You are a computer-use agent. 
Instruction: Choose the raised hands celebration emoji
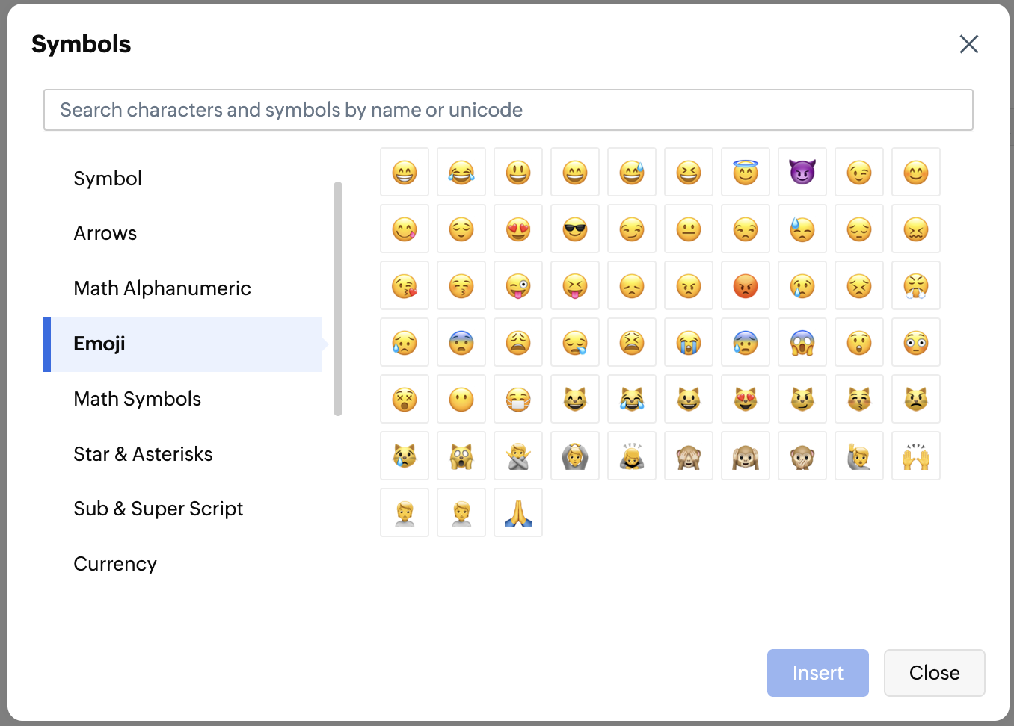pos(915,456)
